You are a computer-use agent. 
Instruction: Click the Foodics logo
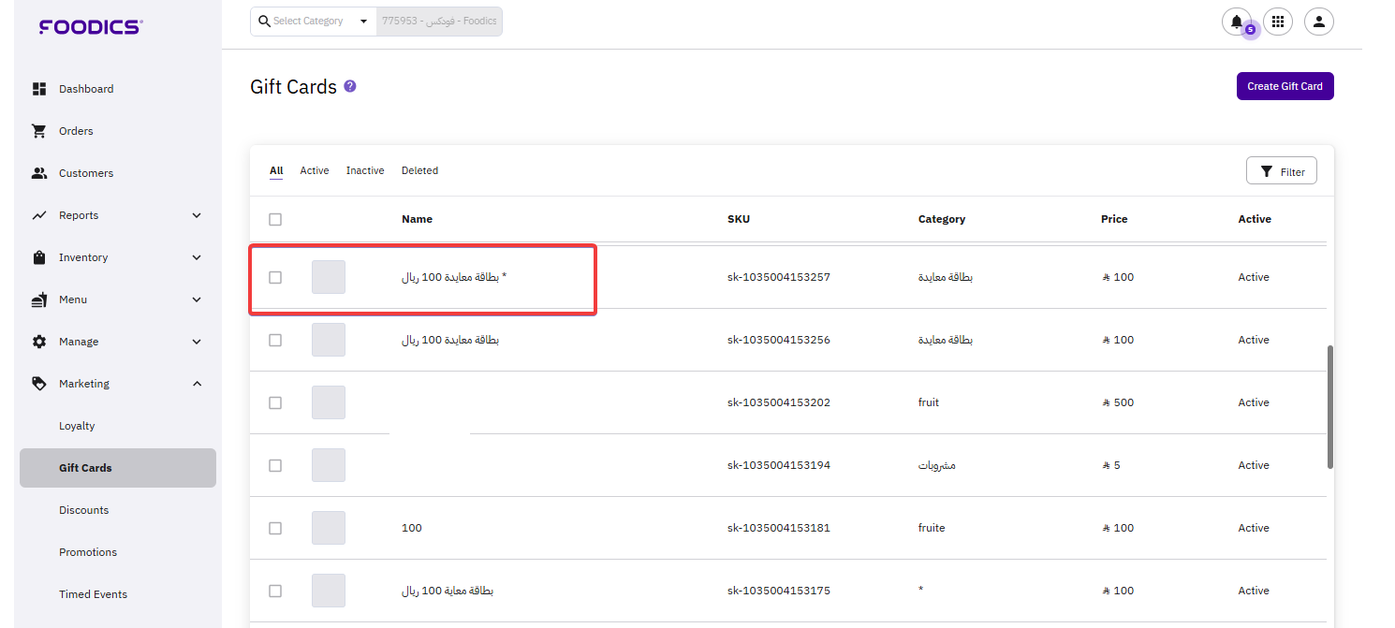click(x=90, y=27)
